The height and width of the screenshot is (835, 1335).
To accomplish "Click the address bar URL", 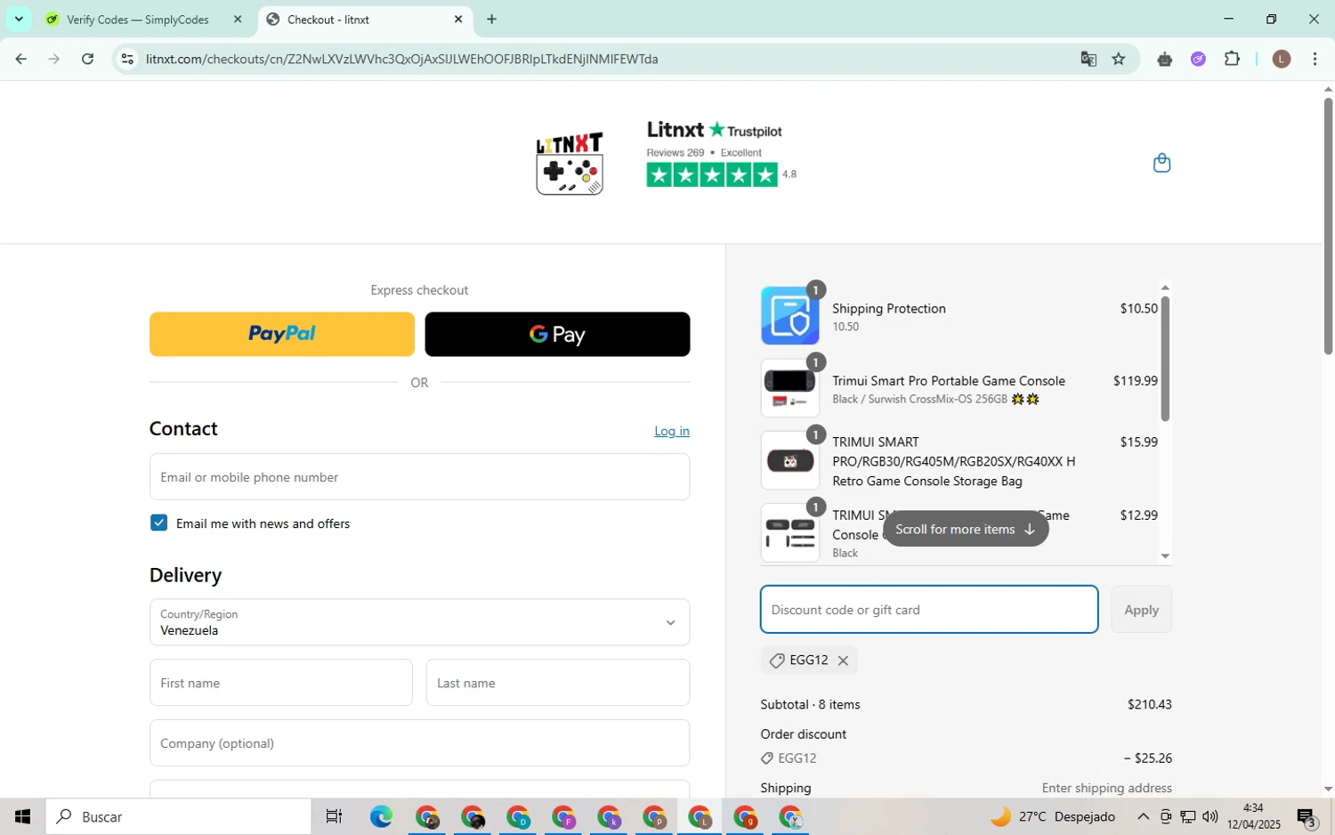I will (x=401, y=59).
